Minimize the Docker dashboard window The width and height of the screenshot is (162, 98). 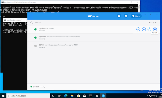pos(145,14)
